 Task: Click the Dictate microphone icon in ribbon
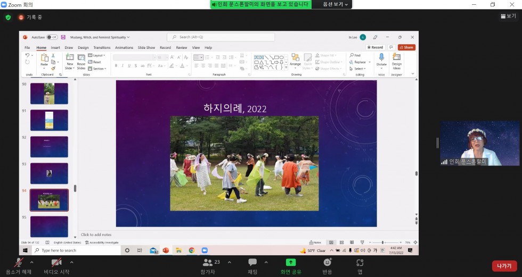coord(381,57)
